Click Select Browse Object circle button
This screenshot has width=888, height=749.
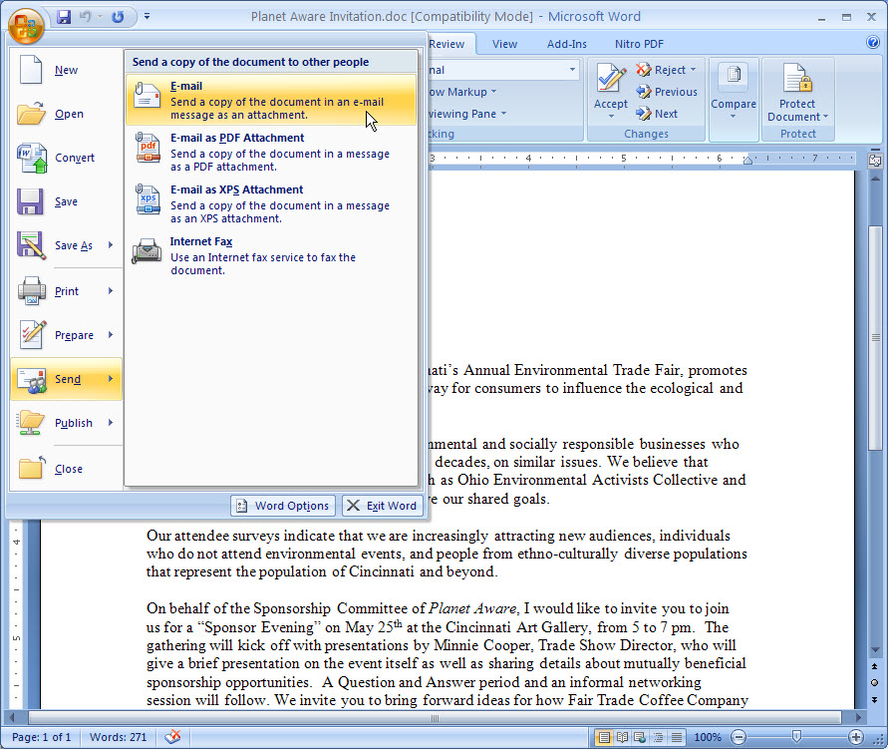tap(875, 683)
